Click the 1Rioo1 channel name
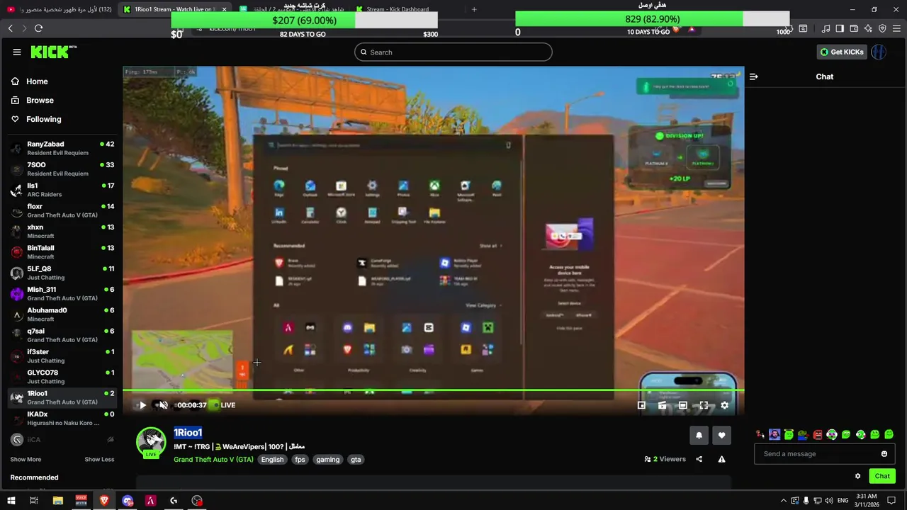This screenshot has height=510, width=907. click(188, 432)
